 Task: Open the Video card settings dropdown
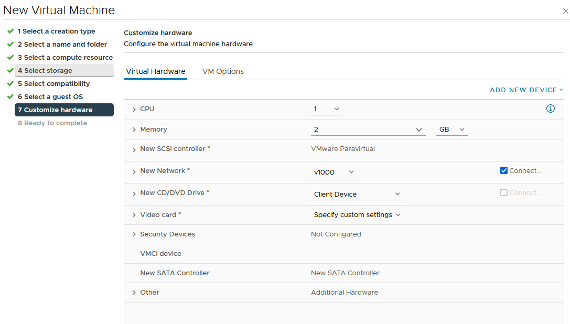coord(357,215)
